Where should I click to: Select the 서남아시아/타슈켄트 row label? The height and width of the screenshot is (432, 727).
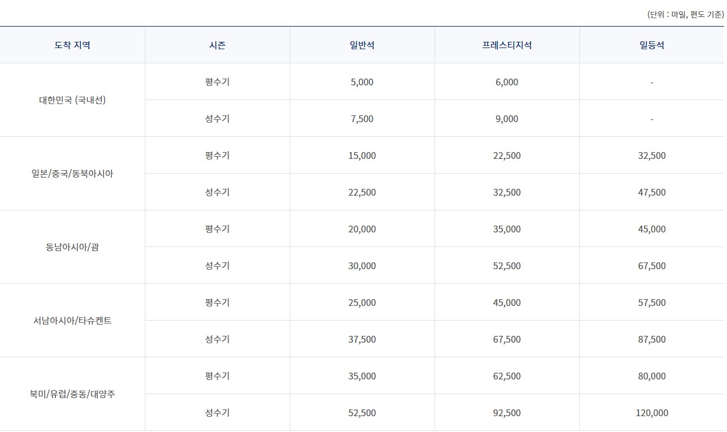pyautogui.click(x=72, y=320)
